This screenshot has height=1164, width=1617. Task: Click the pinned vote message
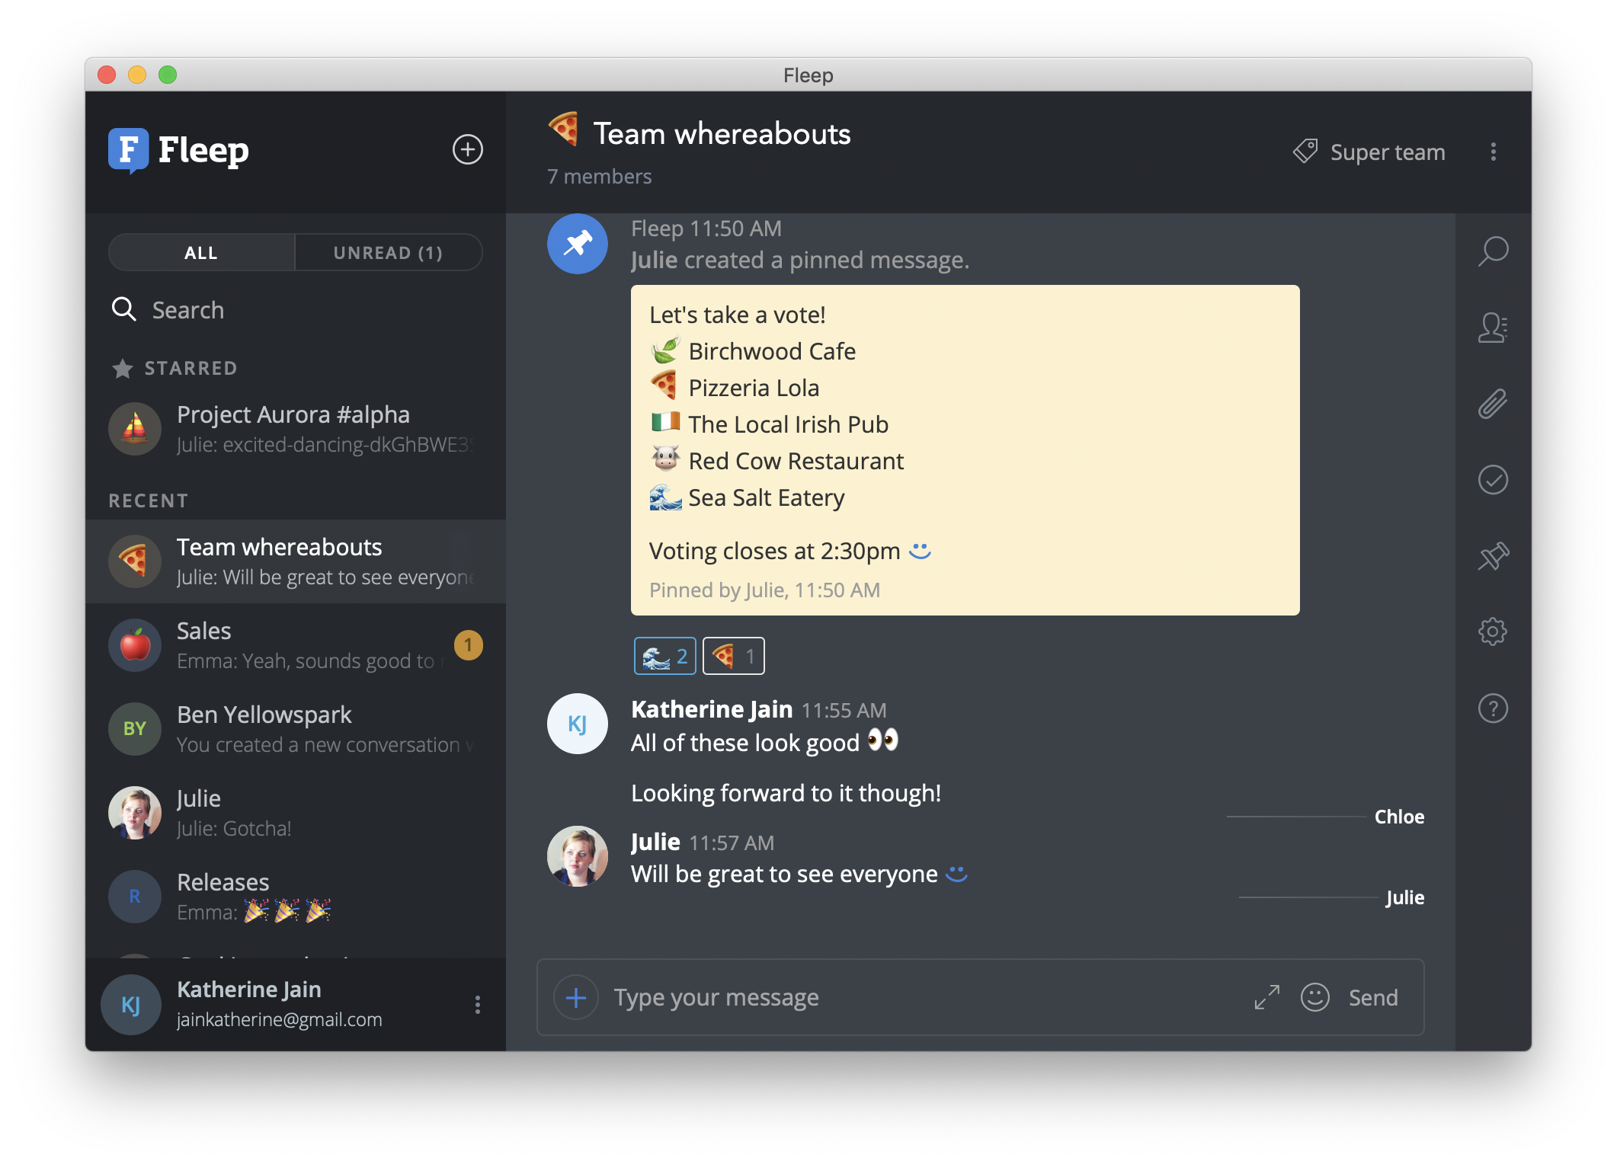(x=965, y=450)
